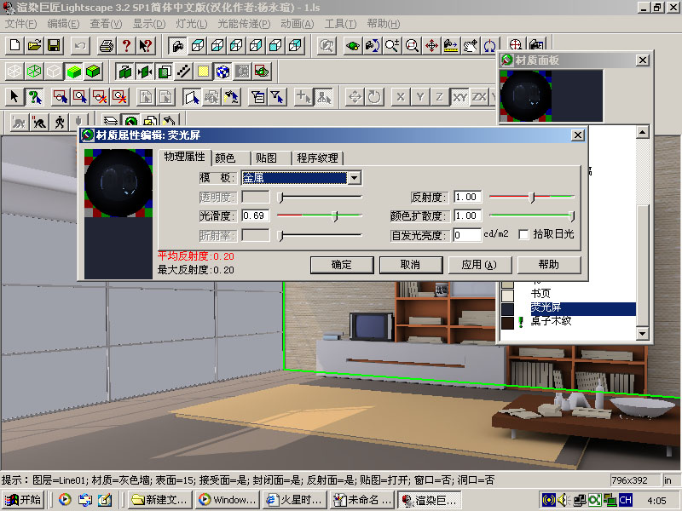This screenshot has width=682, height=511.
Task: Toggle the solid green shaded cube display mode
Action: tap(73, 72)
